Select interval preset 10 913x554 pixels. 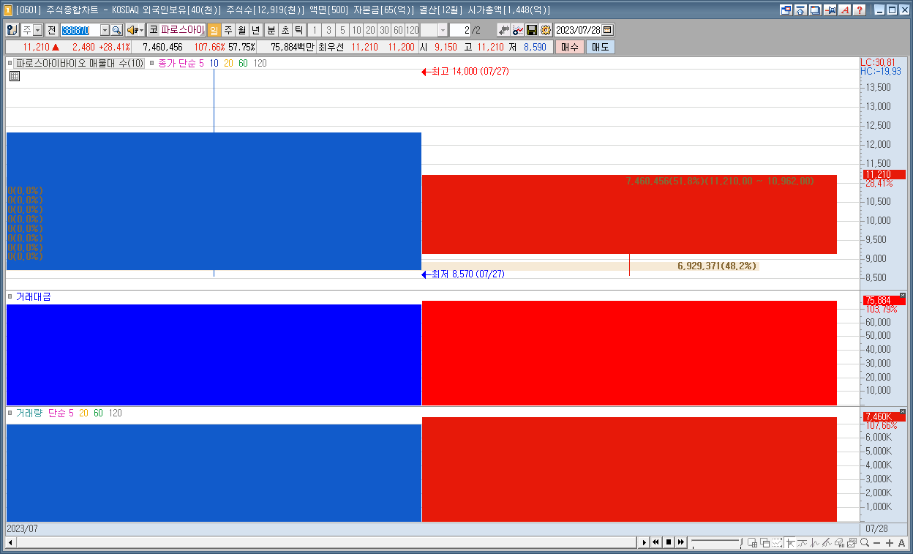(x=356, y=30)
